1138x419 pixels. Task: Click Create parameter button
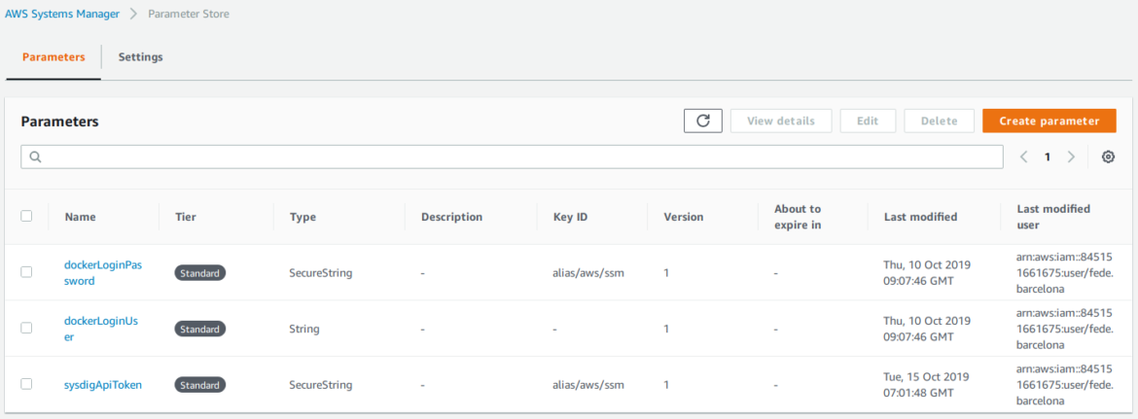1049,122
